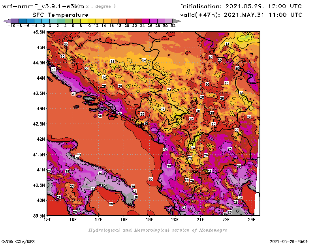This screenshot has height=244, width=316.
Task: Click the '21E' longitude axis label
Action: pos(201,220)
